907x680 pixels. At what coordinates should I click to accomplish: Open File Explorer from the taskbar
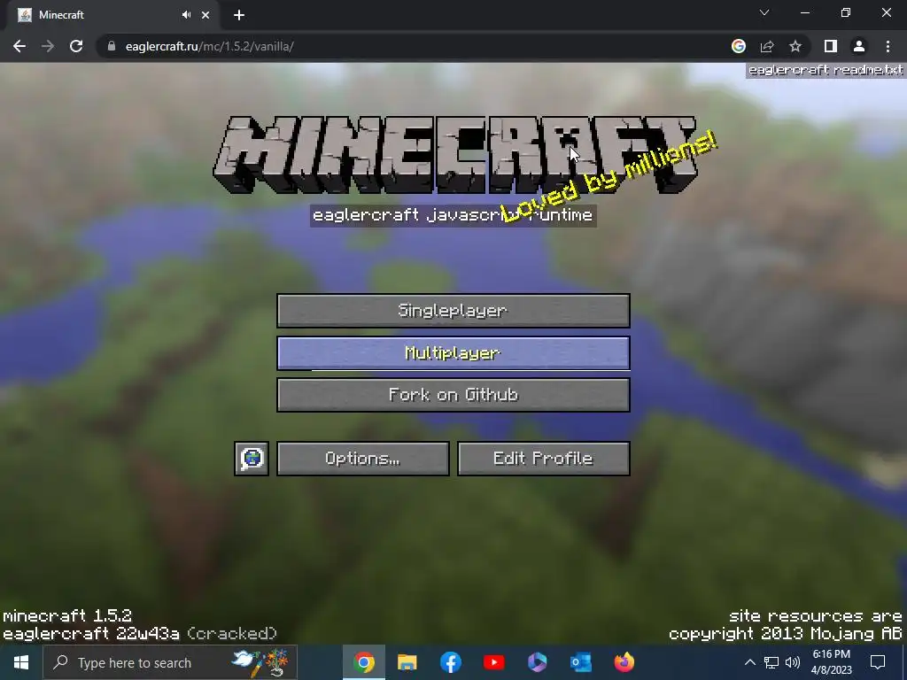pos(407,662)
